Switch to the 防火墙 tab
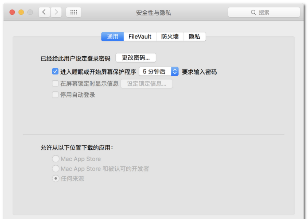Screen dimensions: 308x219 (x=170, y=37)
